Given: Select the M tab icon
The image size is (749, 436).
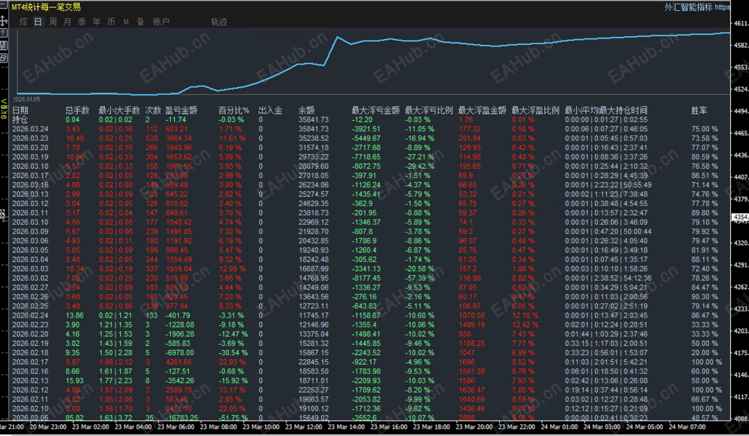Looking at the screenshot, I should 126,22.
